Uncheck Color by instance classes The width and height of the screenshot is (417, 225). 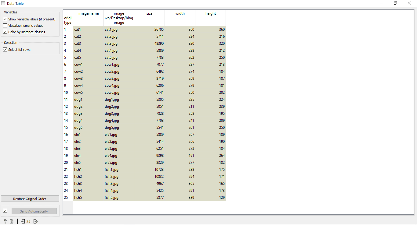(x=5, y=32)
